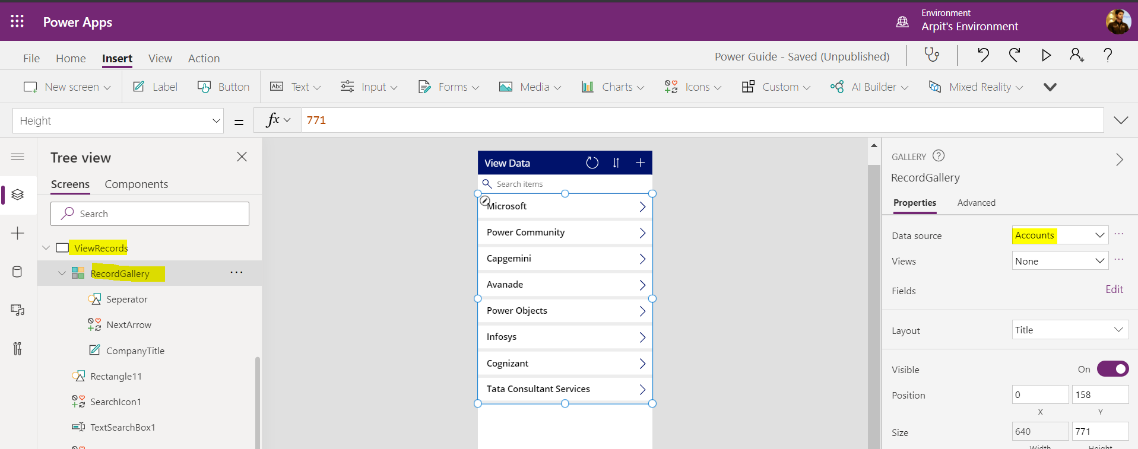The image size is (1138, 449).
Task: Open Tree view layers icon in left rail
Action: [18, 195]
